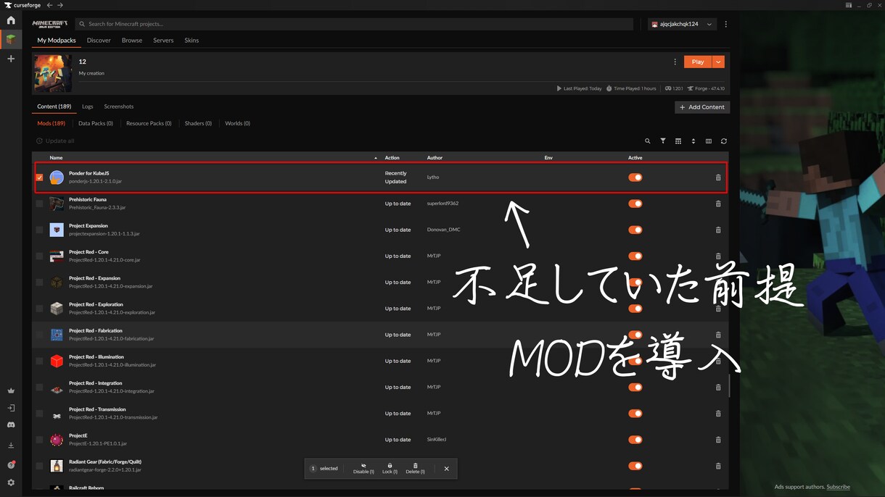Check the Project Red - Core checkbox
This screenshot has height=497, width=885.
(39, 256)
